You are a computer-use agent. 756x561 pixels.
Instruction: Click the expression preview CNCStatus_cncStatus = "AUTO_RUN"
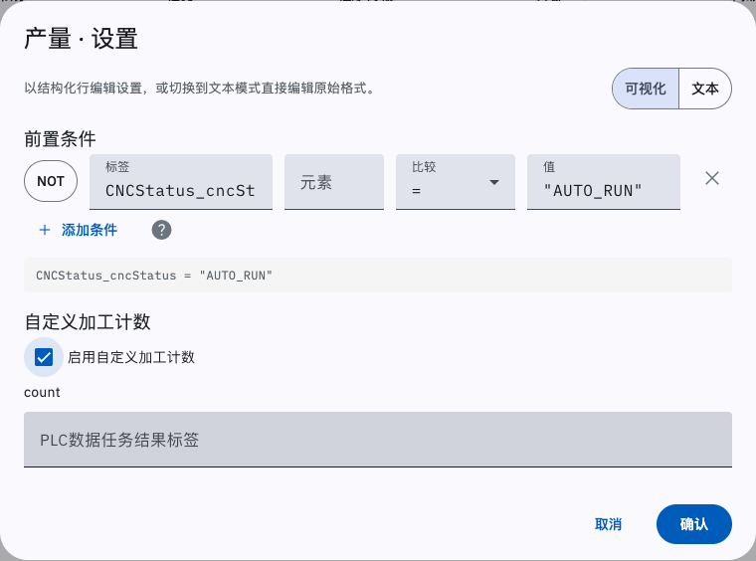[x=378, y=276]
